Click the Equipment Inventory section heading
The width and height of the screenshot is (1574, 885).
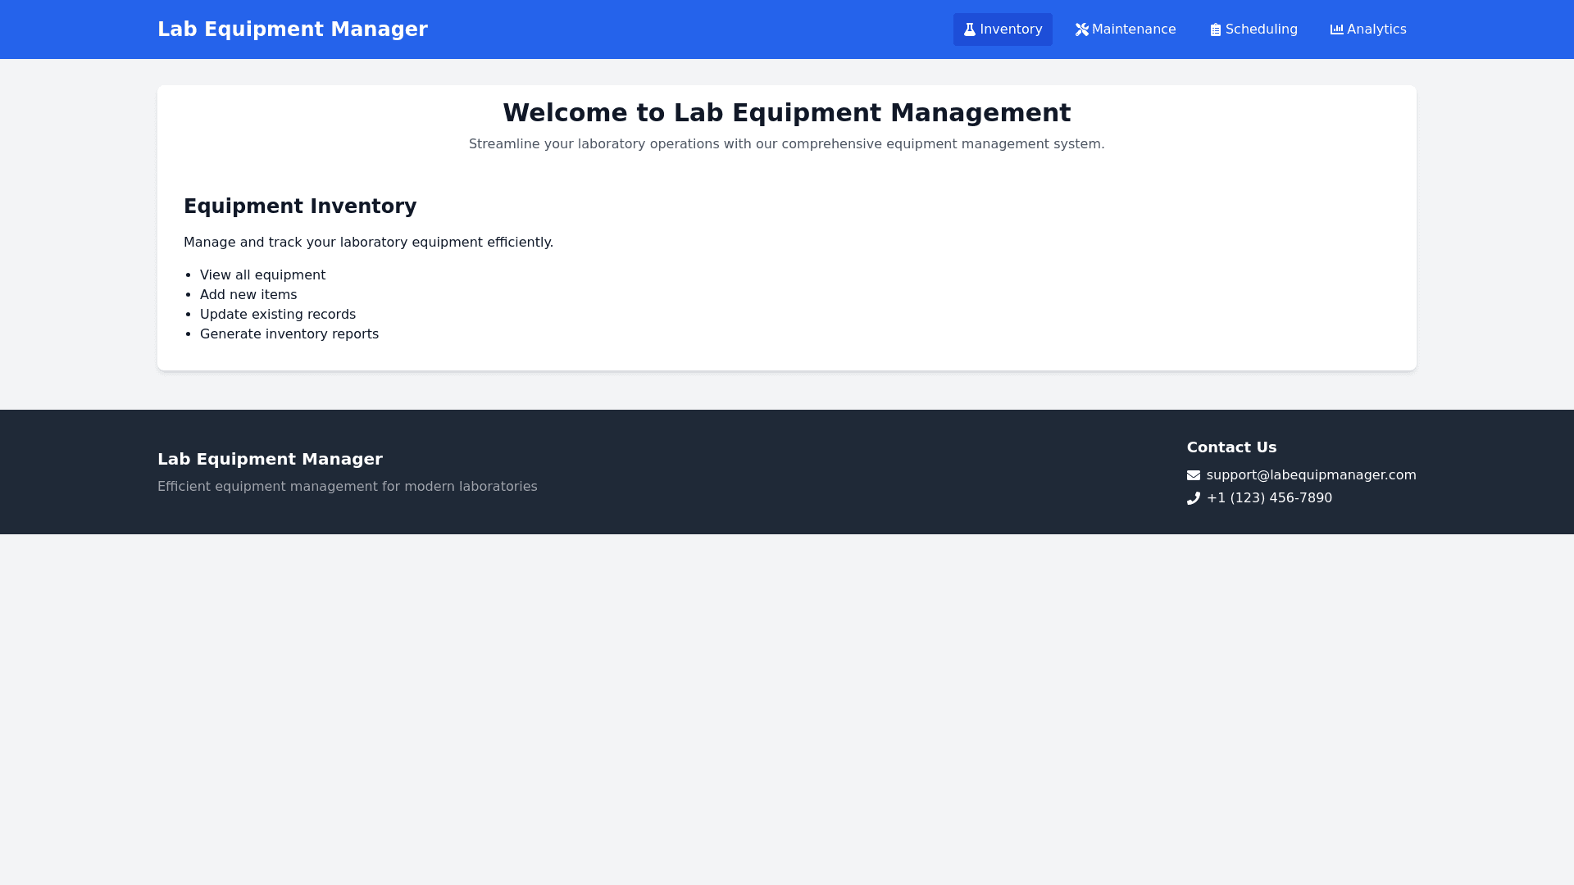(300, 206)
